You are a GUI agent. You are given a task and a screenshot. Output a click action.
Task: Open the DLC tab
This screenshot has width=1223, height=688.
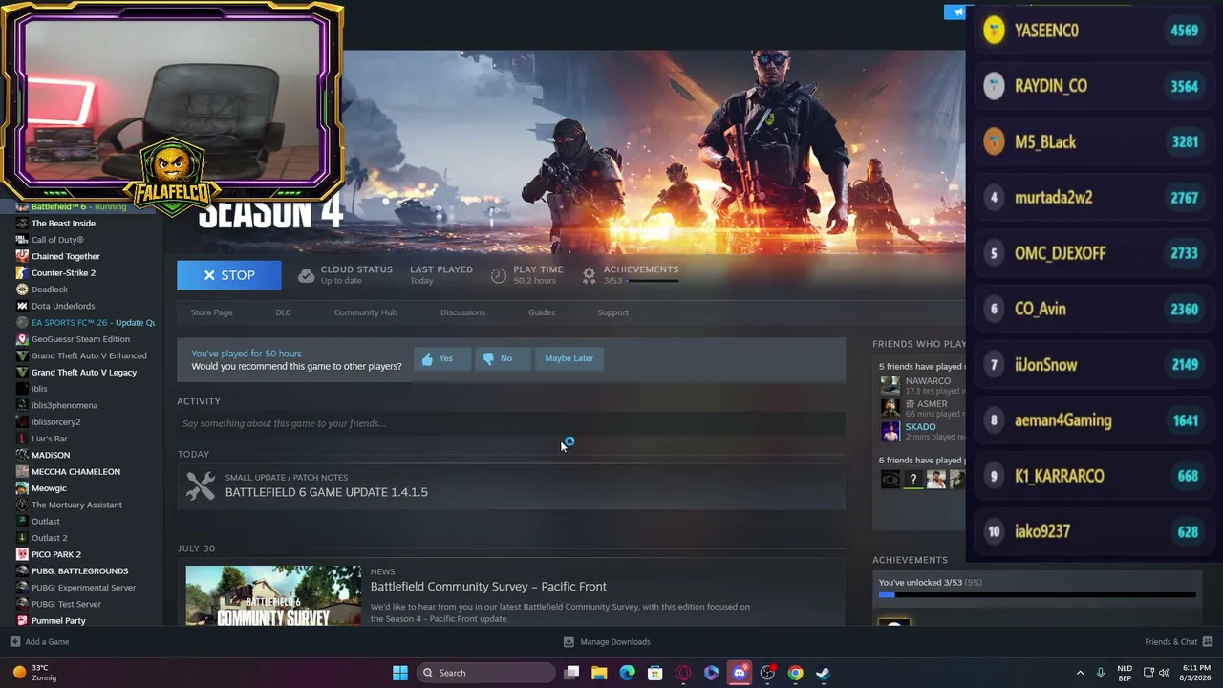point(283,312)
